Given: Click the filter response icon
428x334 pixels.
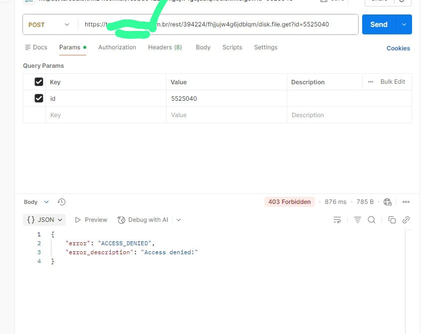Looking at the screenshot, I should (357, 220).
